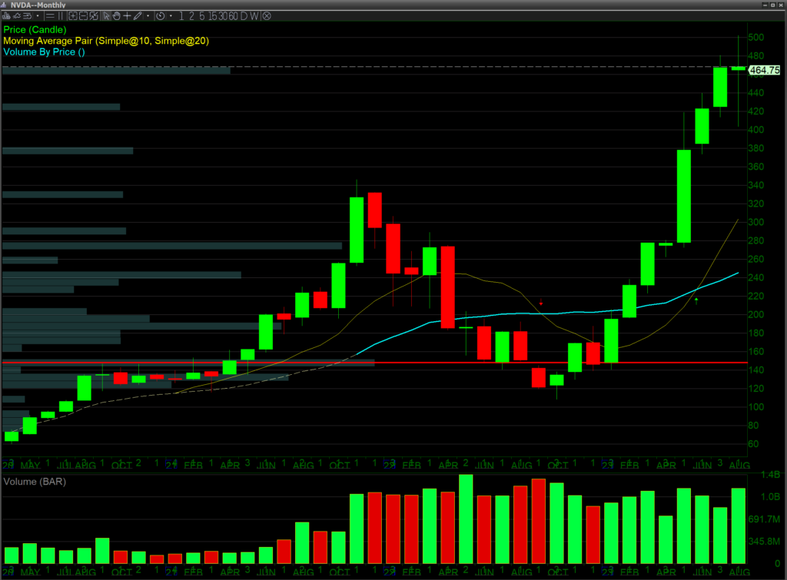The height and width of the screenshot is (580, 787).
Task: Open dropdown dot after studies icon
Action: click(38, 16)
